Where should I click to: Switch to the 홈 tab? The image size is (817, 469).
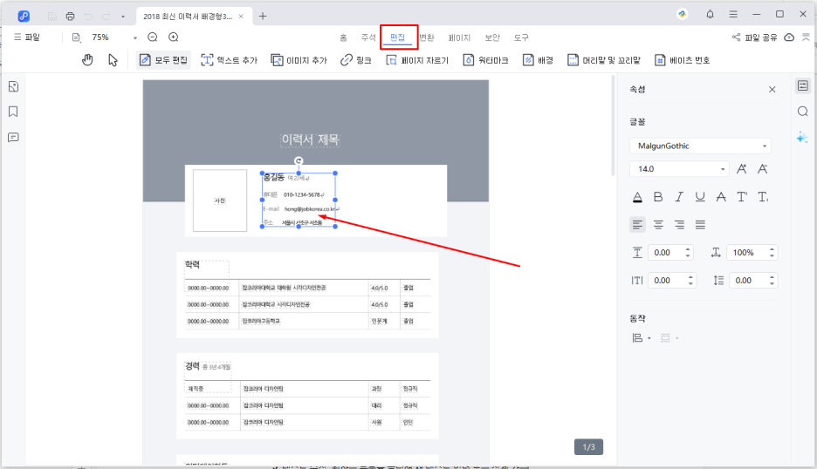(x=343, y=37)
